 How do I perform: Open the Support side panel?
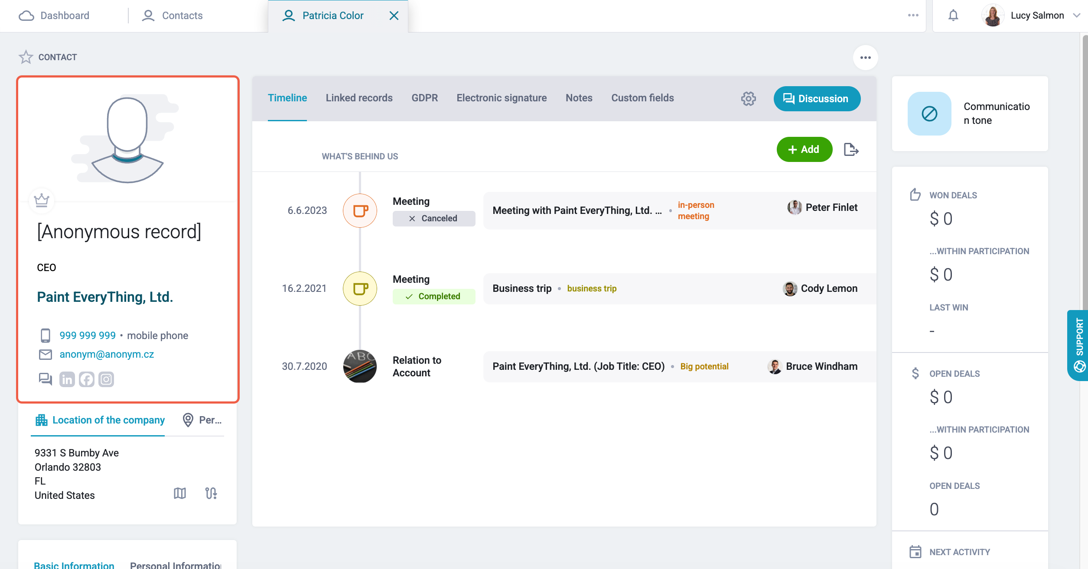(x=1078, y=345)
